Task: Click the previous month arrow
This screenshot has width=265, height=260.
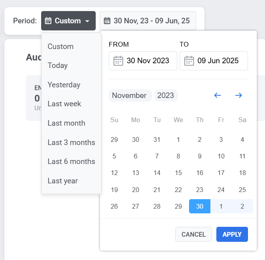Action: coord(218,95)
